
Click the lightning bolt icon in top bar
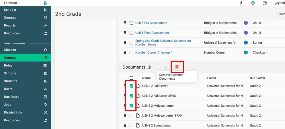(241, 3)
